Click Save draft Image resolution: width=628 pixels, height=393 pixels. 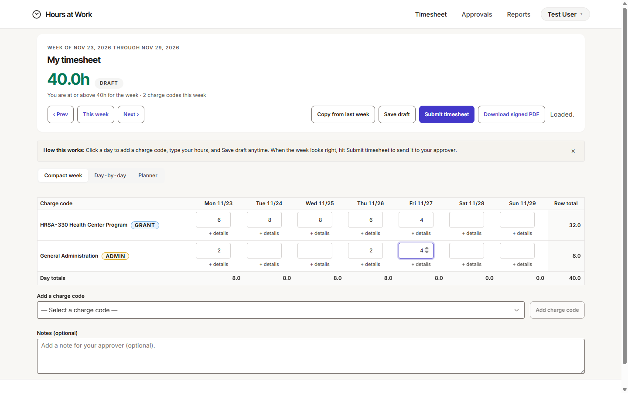point(397,114)
